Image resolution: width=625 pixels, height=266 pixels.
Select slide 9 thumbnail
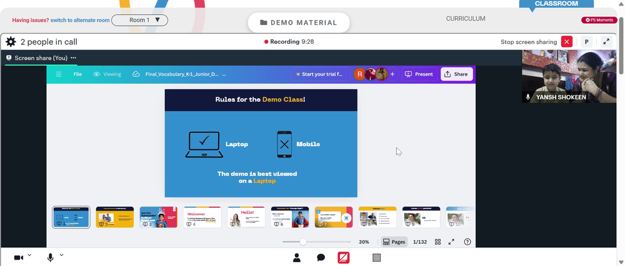pos(421,217)
